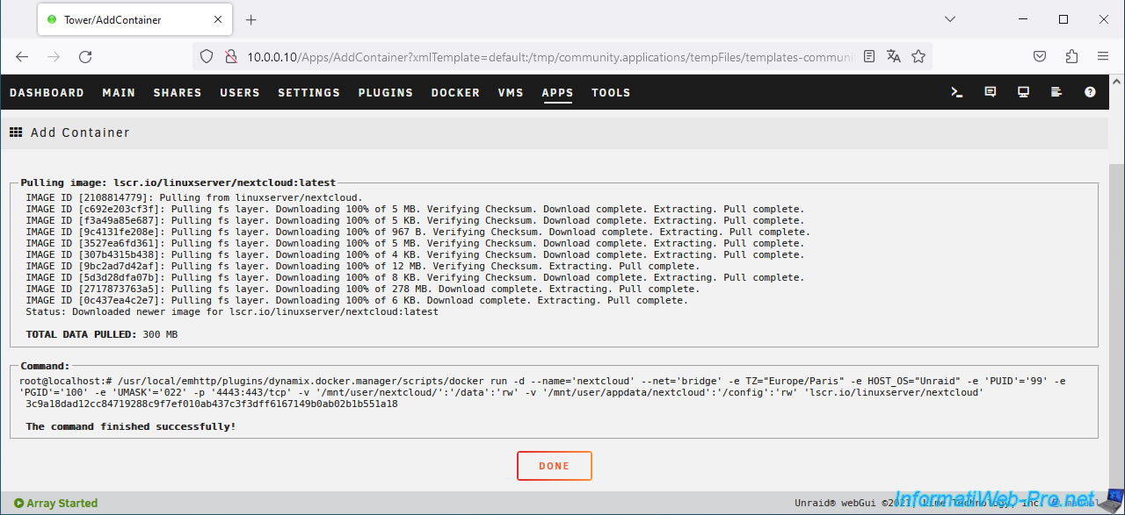Screen dimensions: 1125x515
Task: Click the translate page icon
Action: pos(894,56)
